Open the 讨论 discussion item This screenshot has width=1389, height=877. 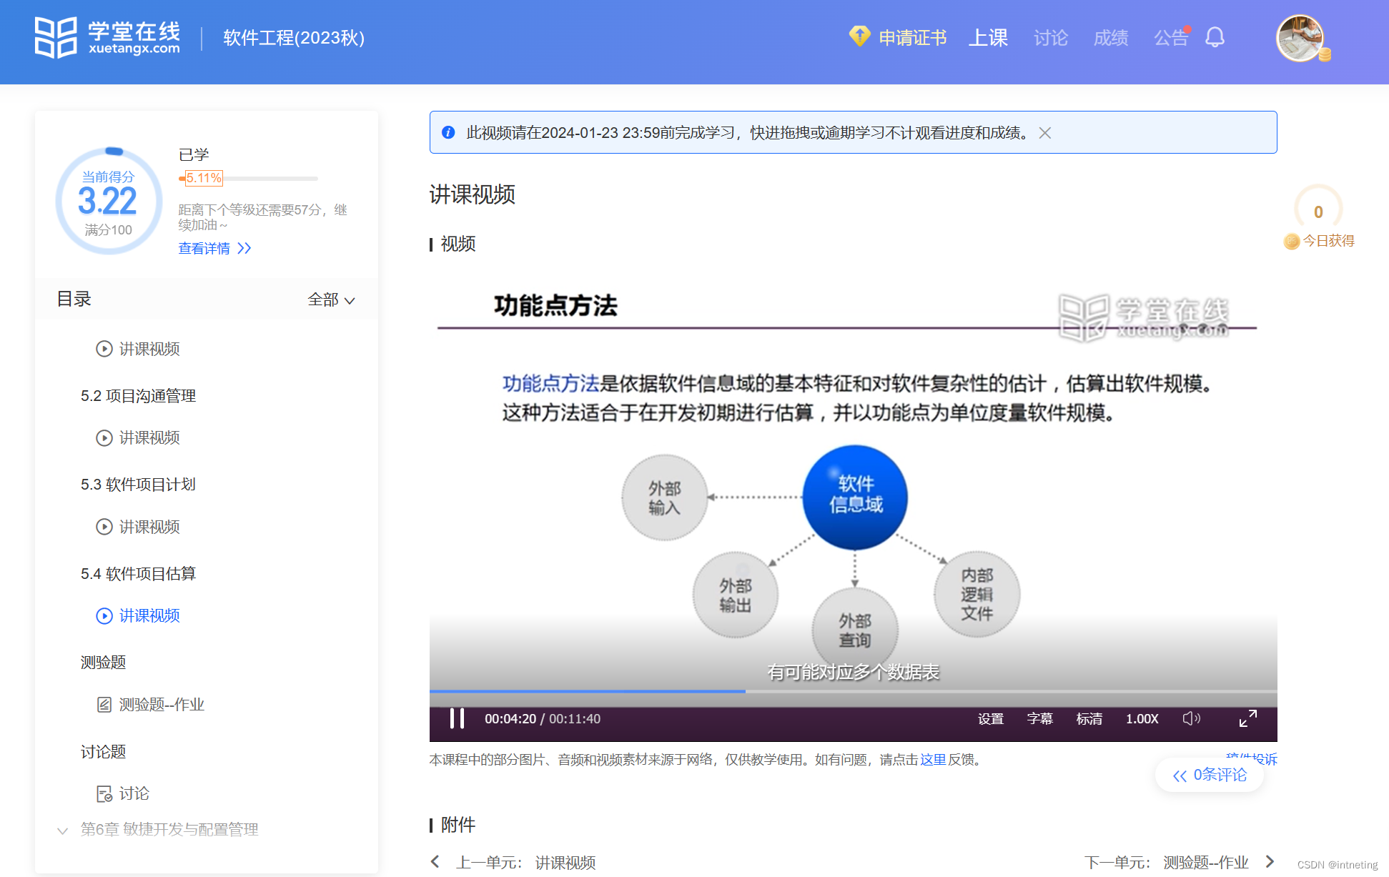[134, 793]
